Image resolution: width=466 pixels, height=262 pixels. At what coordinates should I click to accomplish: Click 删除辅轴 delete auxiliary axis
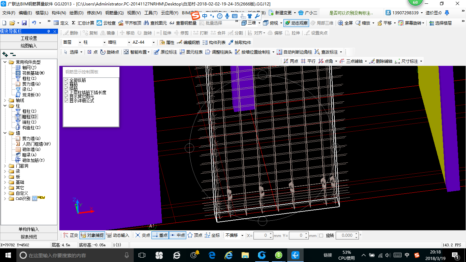[x=381, y=61]
